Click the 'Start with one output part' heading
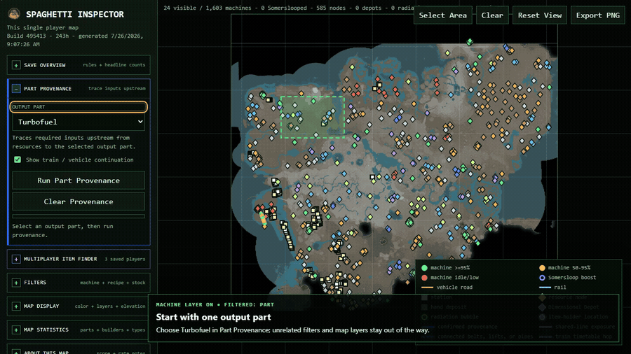 (x=213, y=317)
